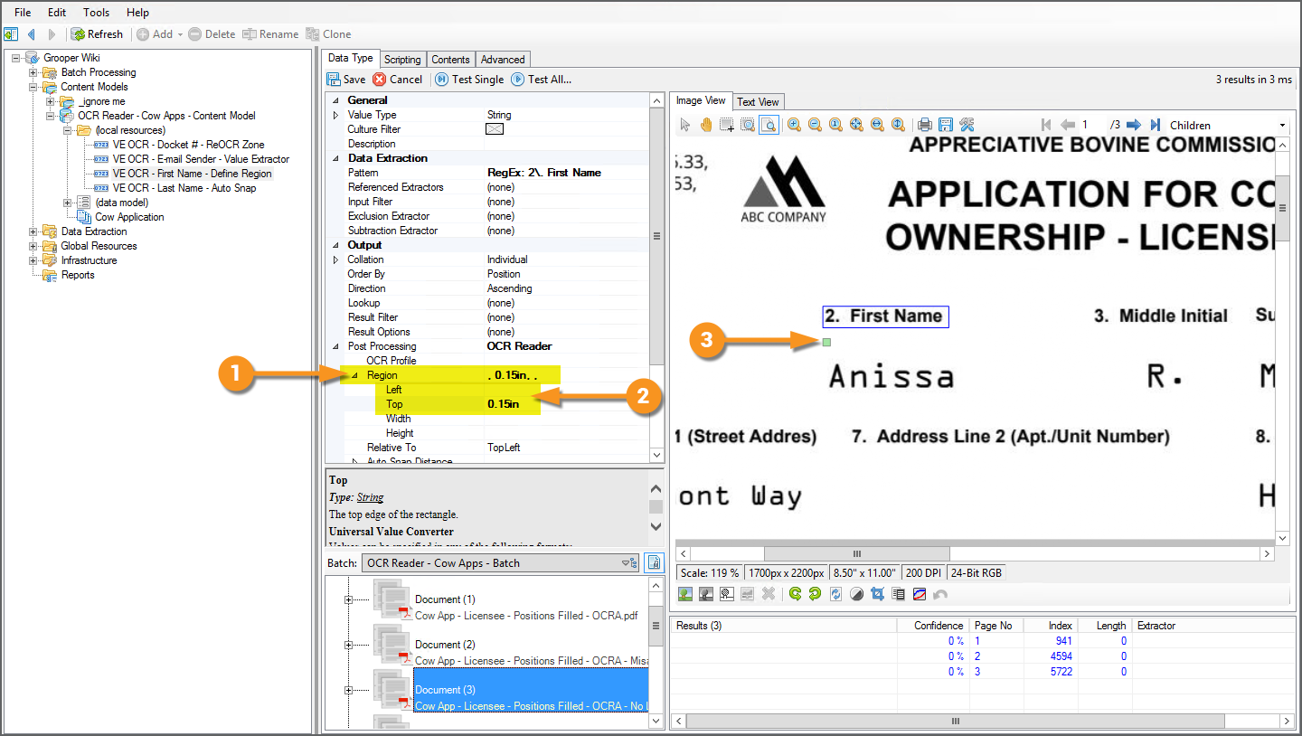Open the Tools menu
Screen dimensions: 1302x736
(96, 13)
